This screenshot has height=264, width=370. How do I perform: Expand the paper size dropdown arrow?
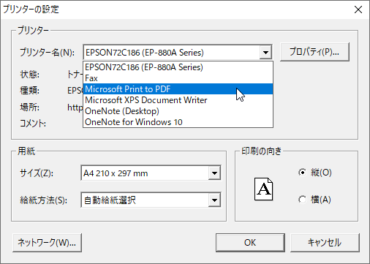[214, 173]
